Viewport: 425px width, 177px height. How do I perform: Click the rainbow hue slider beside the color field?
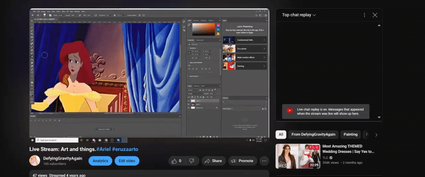(218, 30)
